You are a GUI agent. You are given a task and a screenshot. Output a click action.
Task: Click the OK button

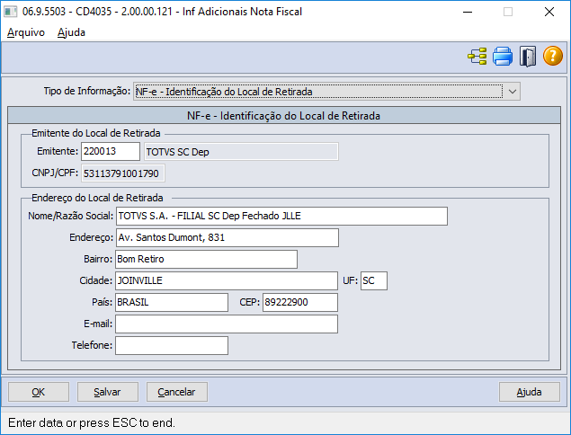coord(39,392)
